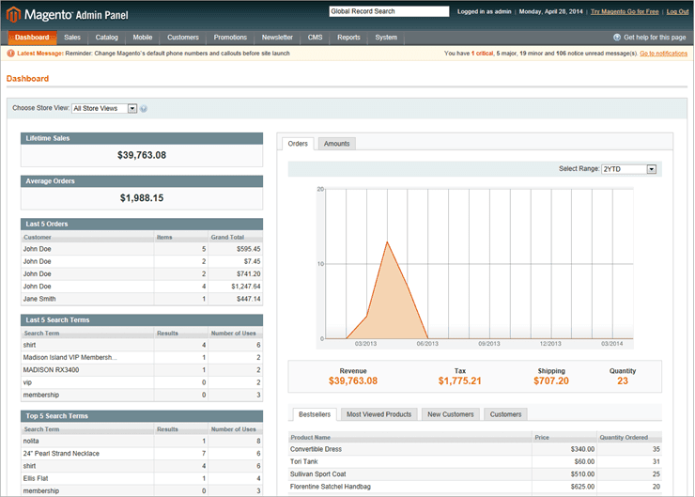Open the Choose Store View dropdown
695x497 pixels.
click(104, 109)
